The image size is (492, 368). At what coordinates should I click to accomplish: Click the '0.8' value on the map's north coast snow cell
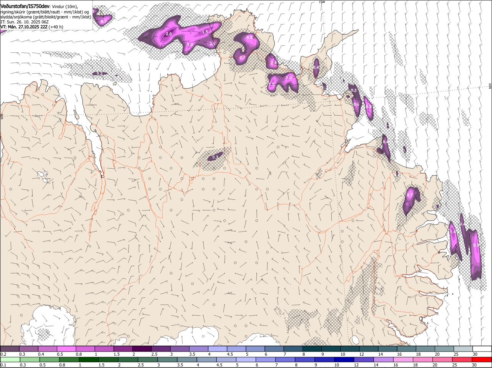pyautogui.click(x=249, y=37)
